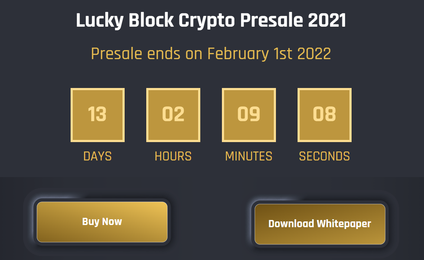Click the words 'Presale ends' in the subtitle

coord(136,53)
